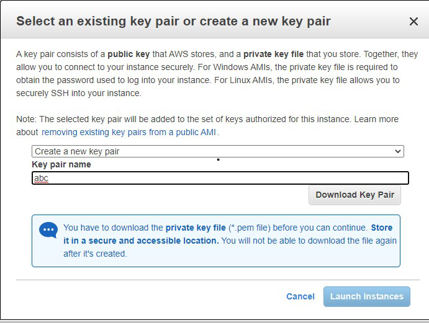Focus the Key pair name field
This screenshot has width=429, height=323.
(x=220, y=178)
